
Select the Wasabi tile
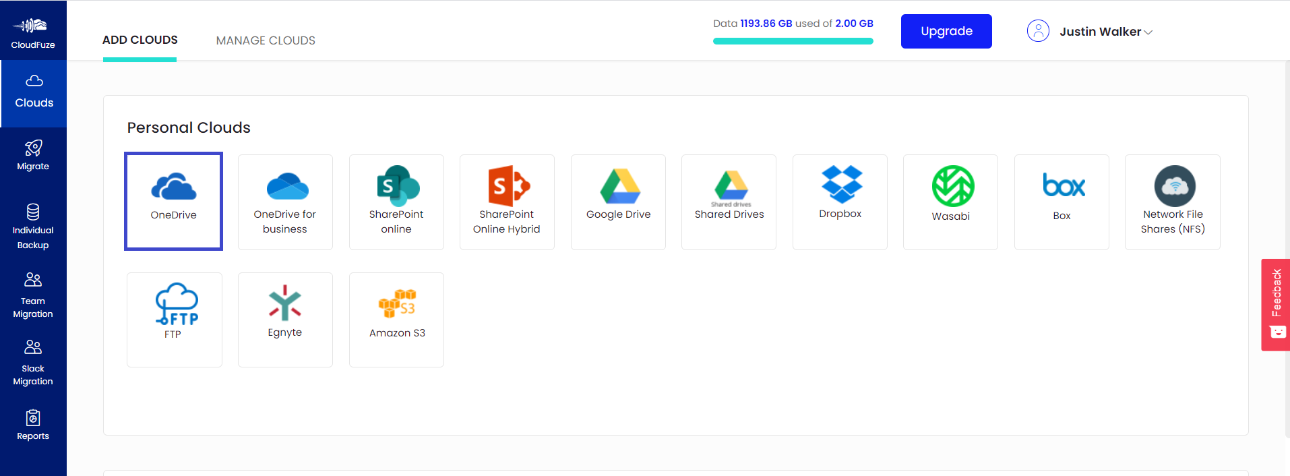click(950, 202)
